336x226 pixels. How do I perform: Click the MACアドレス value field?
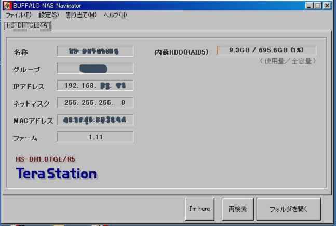[x=95, y=120]
